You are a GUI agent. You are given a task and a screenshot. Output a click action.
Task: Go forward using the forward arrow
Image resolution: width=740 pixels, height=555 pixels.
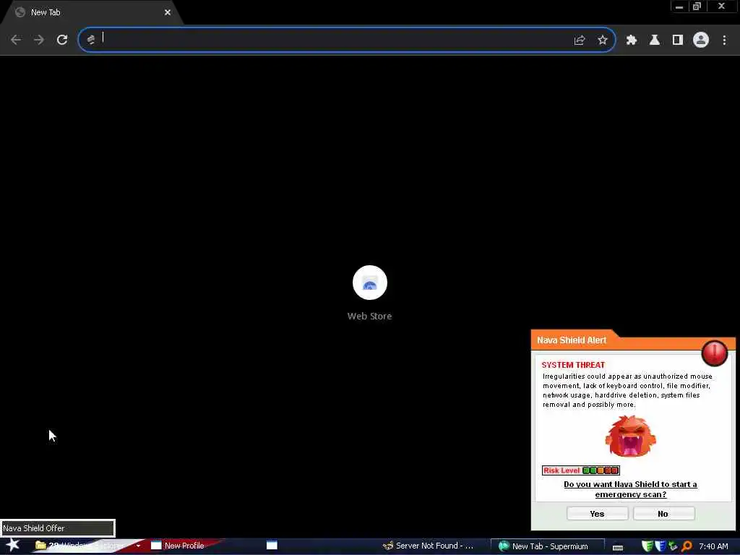click(x=39, y=40)
